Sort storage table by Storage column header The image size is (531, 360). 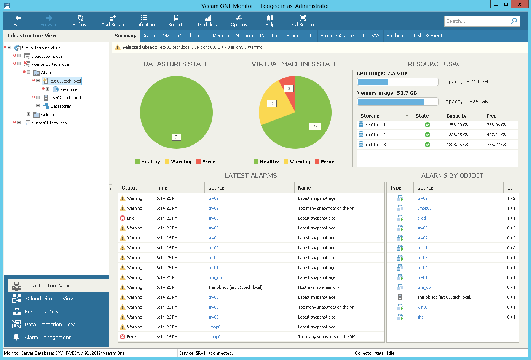384,116
